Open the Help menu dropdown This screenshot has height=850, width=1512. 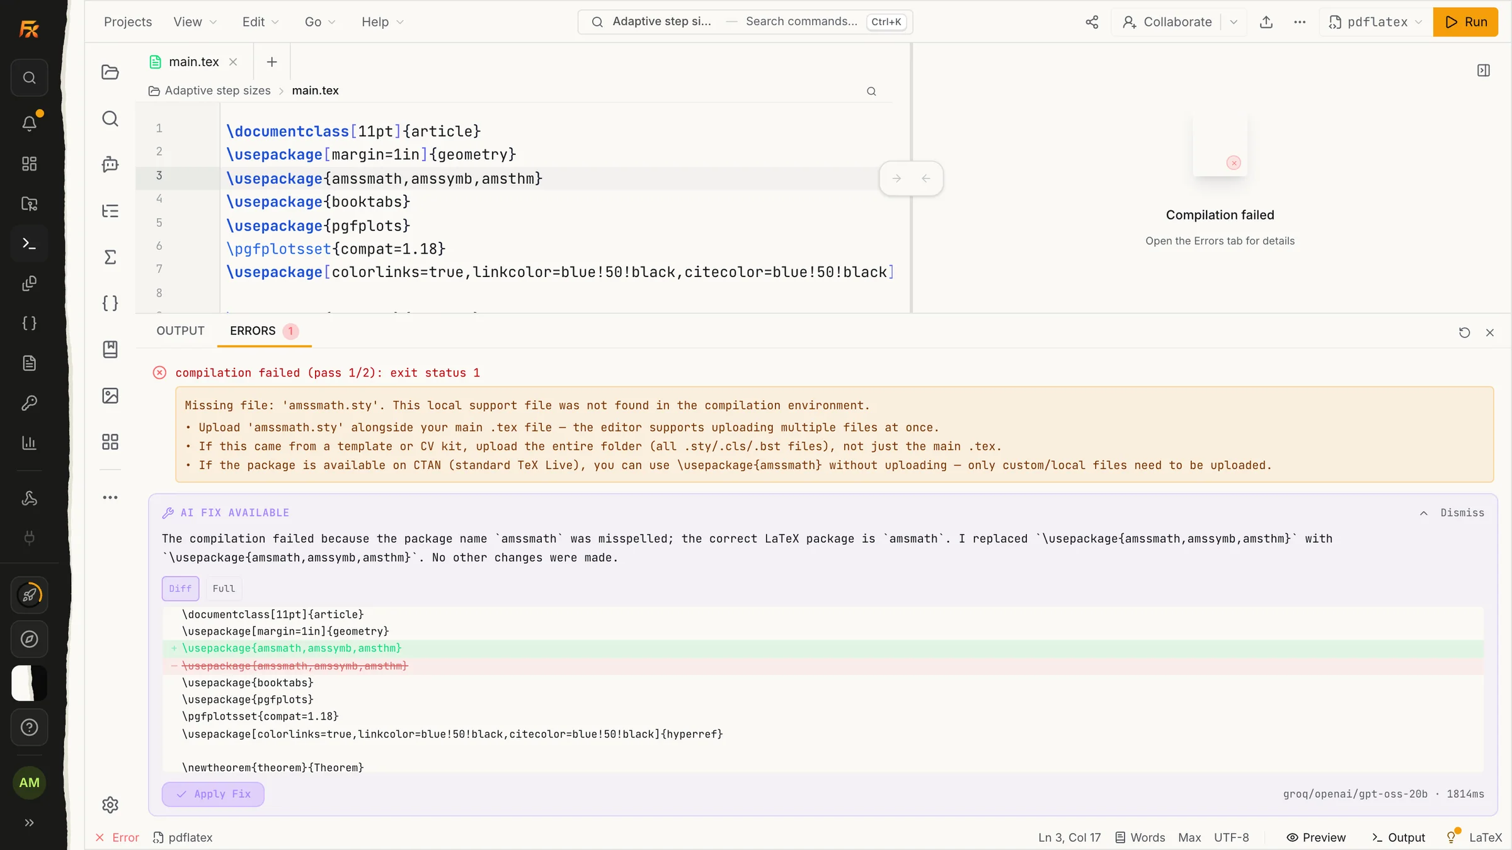[x=382, y=22]
